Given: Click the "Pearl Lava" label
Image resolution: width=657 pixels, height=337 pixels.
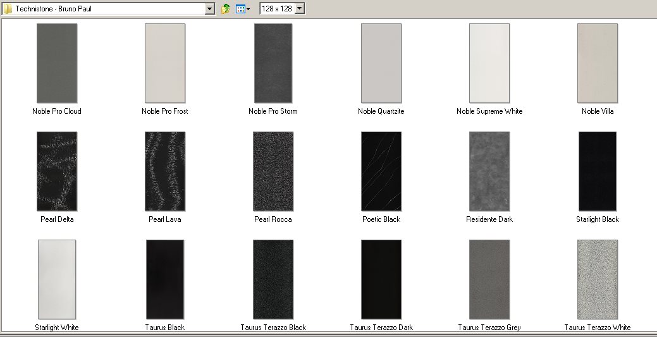Looking at the screenshot, I should (165, 219).
